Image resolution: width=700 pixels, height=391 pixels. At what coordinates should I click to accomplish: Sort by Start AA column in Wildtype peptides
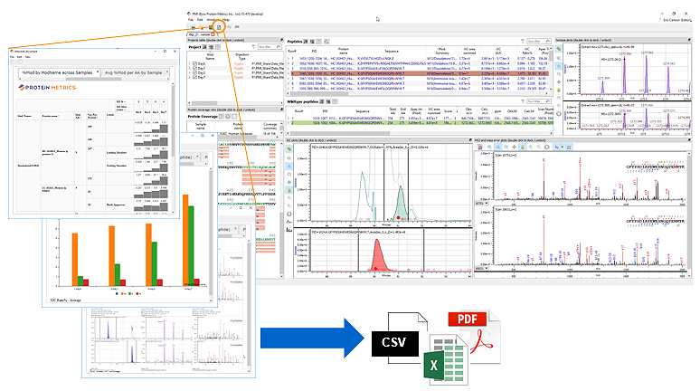click(x=393, y=110)
